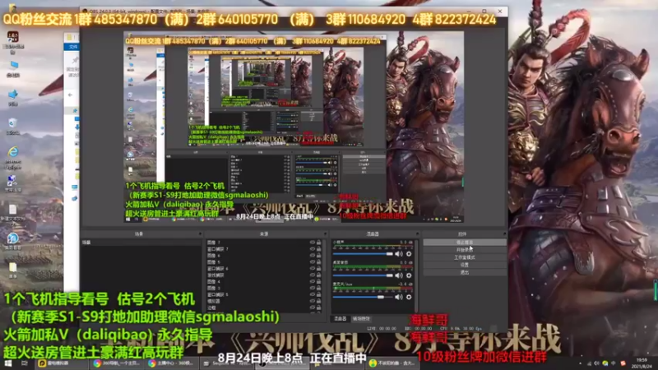
Task: Open gear settings for 麦克风/Aux channel
Action: (x=409, y=297)
